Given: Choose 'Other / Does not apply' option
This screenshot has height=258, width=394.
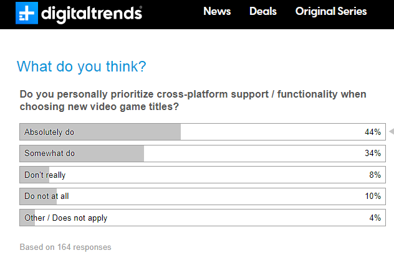Looking at the screenshot, I should point(203,218).
